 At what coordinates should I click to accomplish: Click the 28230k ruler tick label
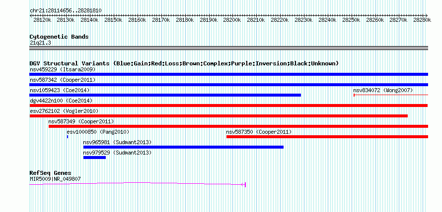tap(303, 20)
